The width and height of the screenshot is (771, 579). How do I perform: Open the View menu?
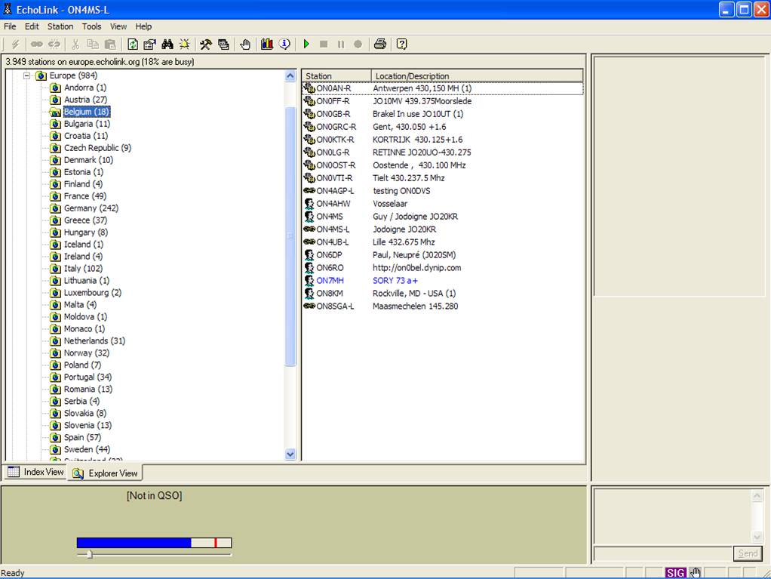pos(118,26)
